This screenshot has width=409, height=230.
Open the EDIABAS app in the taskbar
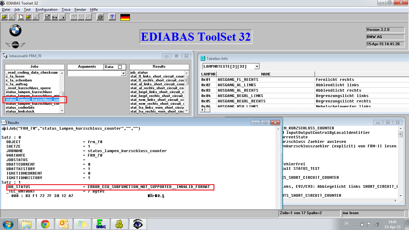coord(101,224)
